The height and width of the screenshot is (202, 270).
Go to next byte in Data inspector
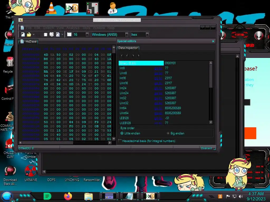tap(133, 55)
